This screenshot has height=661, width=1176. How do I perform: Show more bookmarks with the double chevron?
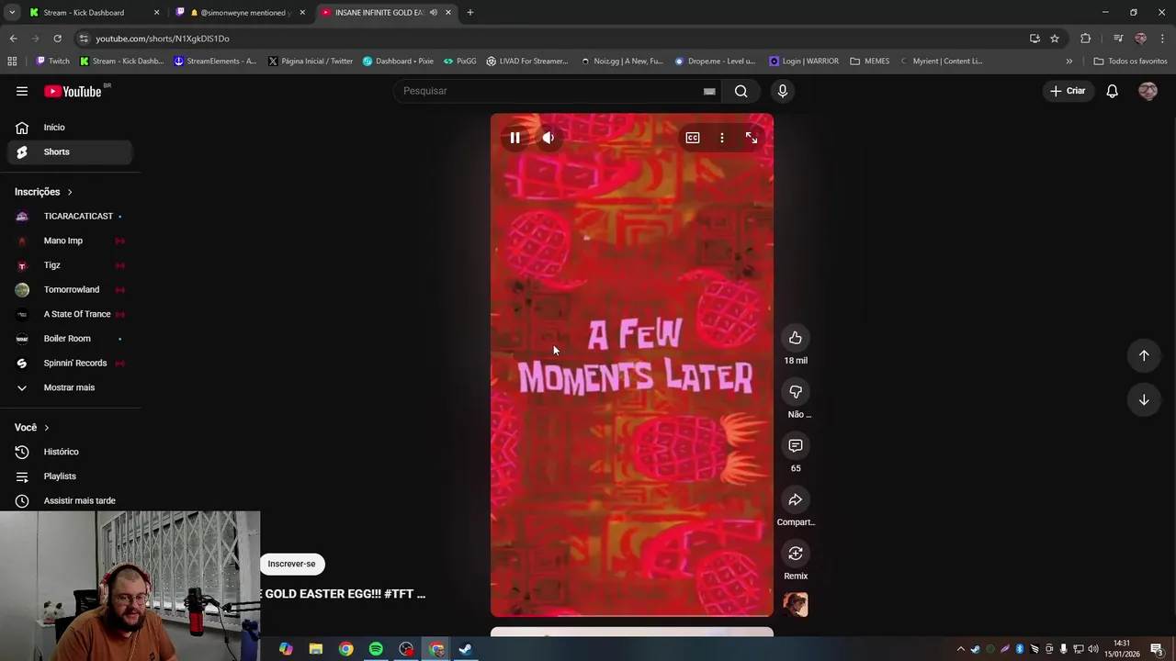1069,62
